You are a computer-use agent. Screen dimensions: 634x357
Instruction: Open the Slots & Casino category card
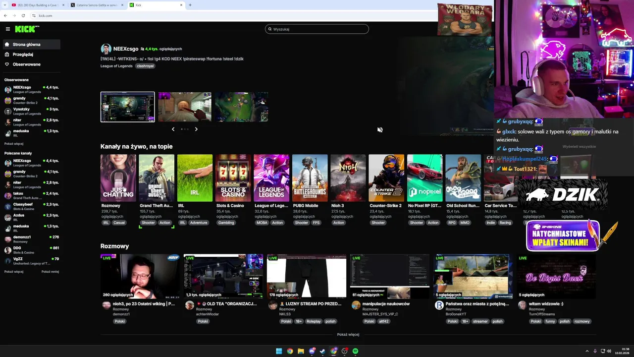tap(233, 178)
